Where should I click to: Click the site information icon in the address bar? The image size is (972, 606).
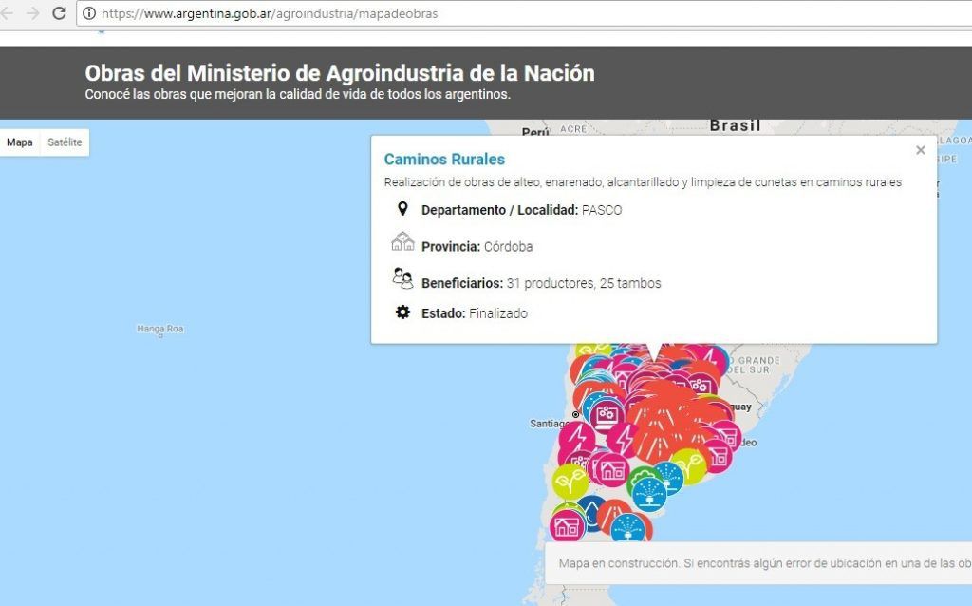click(x=89, y=13)
